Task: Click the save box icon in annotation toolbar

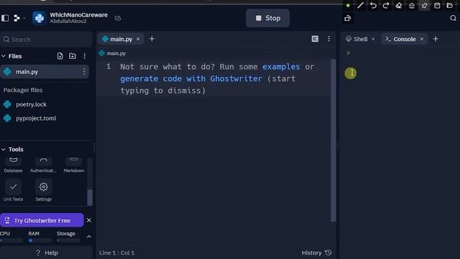Action: [x=437, y=5]
